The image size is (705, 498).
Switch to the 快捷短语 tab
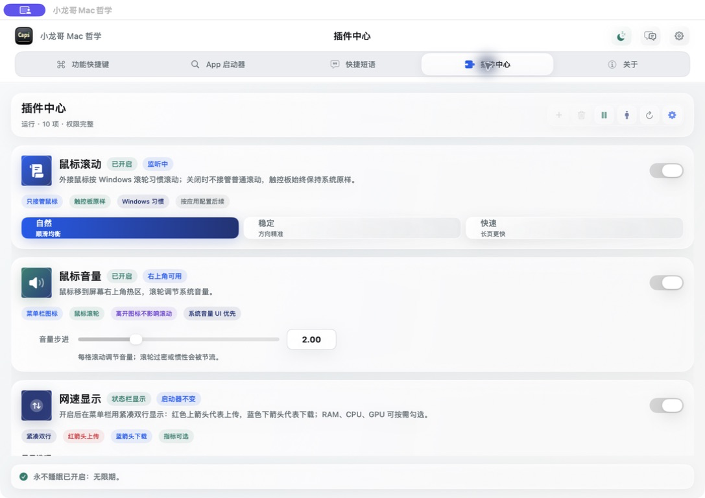coord(353,64)
